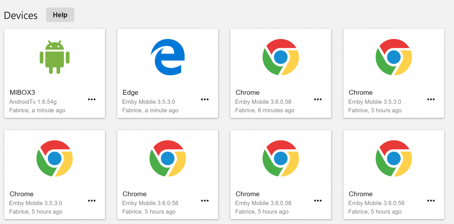This screenshot has width=454, height=224.
Task: Select Chrome icon of device active 6 minutes ago
Action: (281, 57)
